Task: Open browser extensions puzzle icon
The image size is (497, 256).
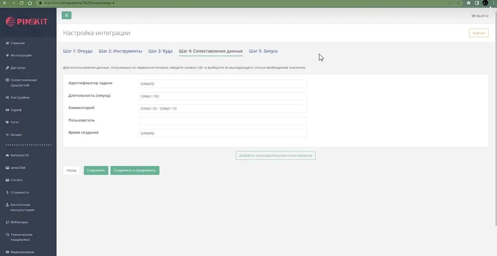Action: pos(468,3)
